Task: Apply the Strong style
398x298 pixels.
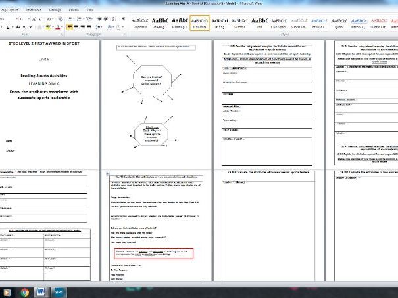Action: pos(220,23)
